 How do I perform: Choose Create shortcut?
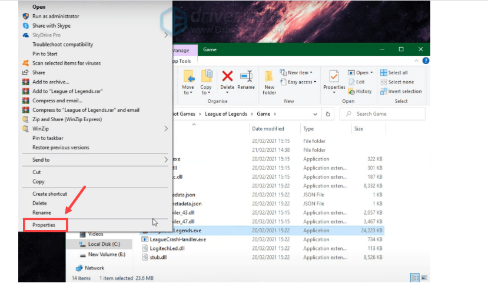coord(50,194)
